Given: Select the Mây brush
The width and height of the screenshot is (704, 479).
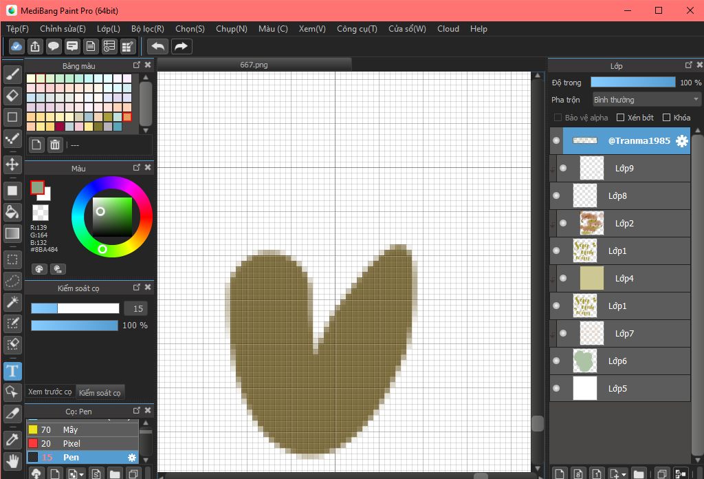Looking at the screenshot, I should pos(82,429).
